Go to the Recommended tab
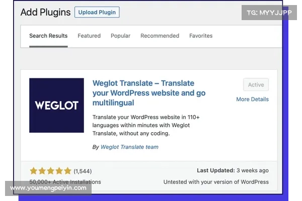 (x=160, y=36)
